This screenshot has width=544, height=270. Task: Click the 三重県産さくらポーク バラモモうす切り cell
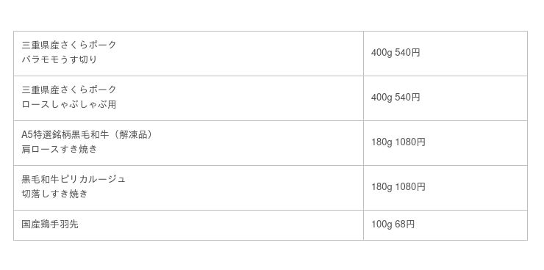tap(188, 54)
